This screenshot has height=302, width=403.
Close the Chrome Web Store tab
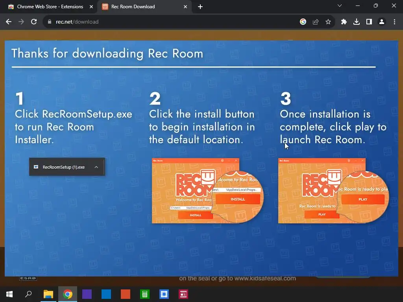pyautogui.click(x=91, y=7)
